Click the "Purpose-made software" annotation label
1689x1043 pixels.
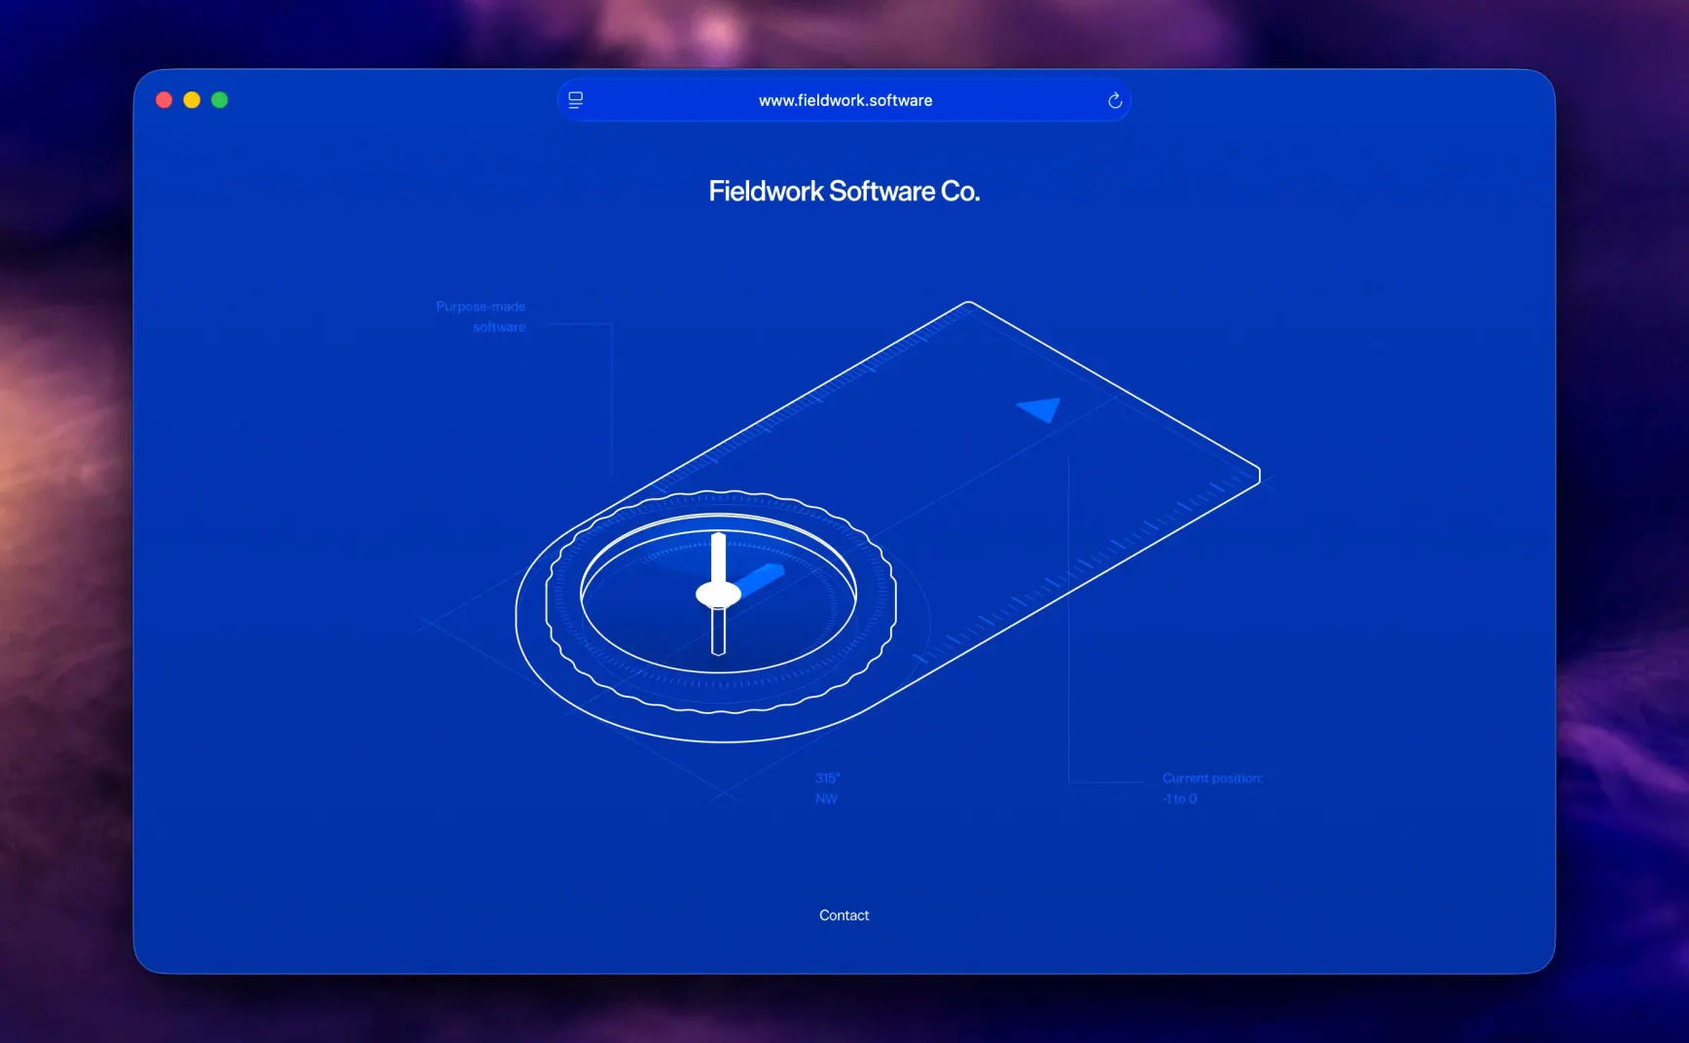click(482, 316)
